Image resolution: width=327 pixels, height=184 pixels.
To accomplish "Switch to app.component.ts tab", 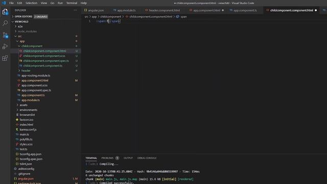I will point(243,10).
